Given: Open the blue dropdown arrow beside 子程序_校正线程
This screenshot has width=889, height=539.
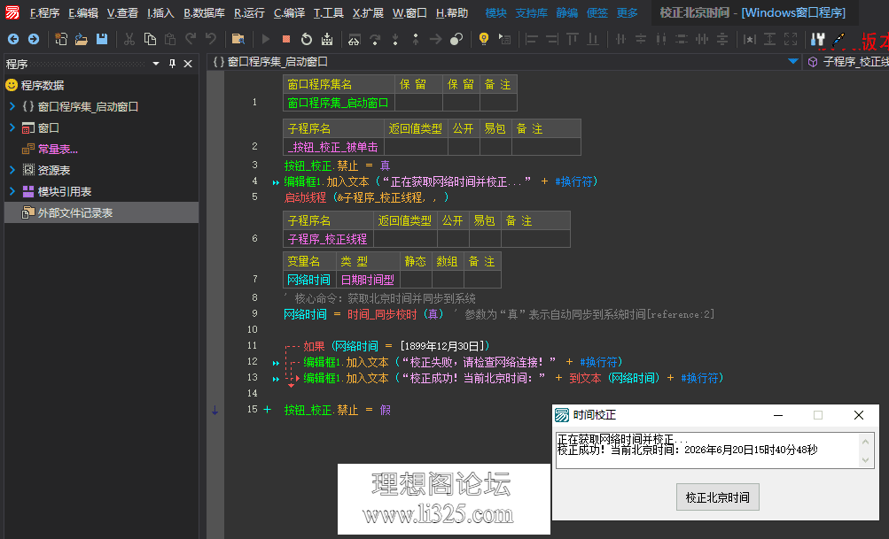Looking at the screenshot, I should point(793,61).
